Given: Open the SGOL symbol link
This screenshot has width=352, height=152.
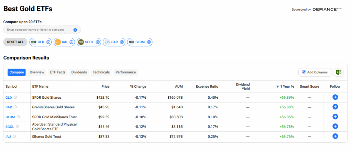Looking at the screenshot, I should [x=10, y=127].
